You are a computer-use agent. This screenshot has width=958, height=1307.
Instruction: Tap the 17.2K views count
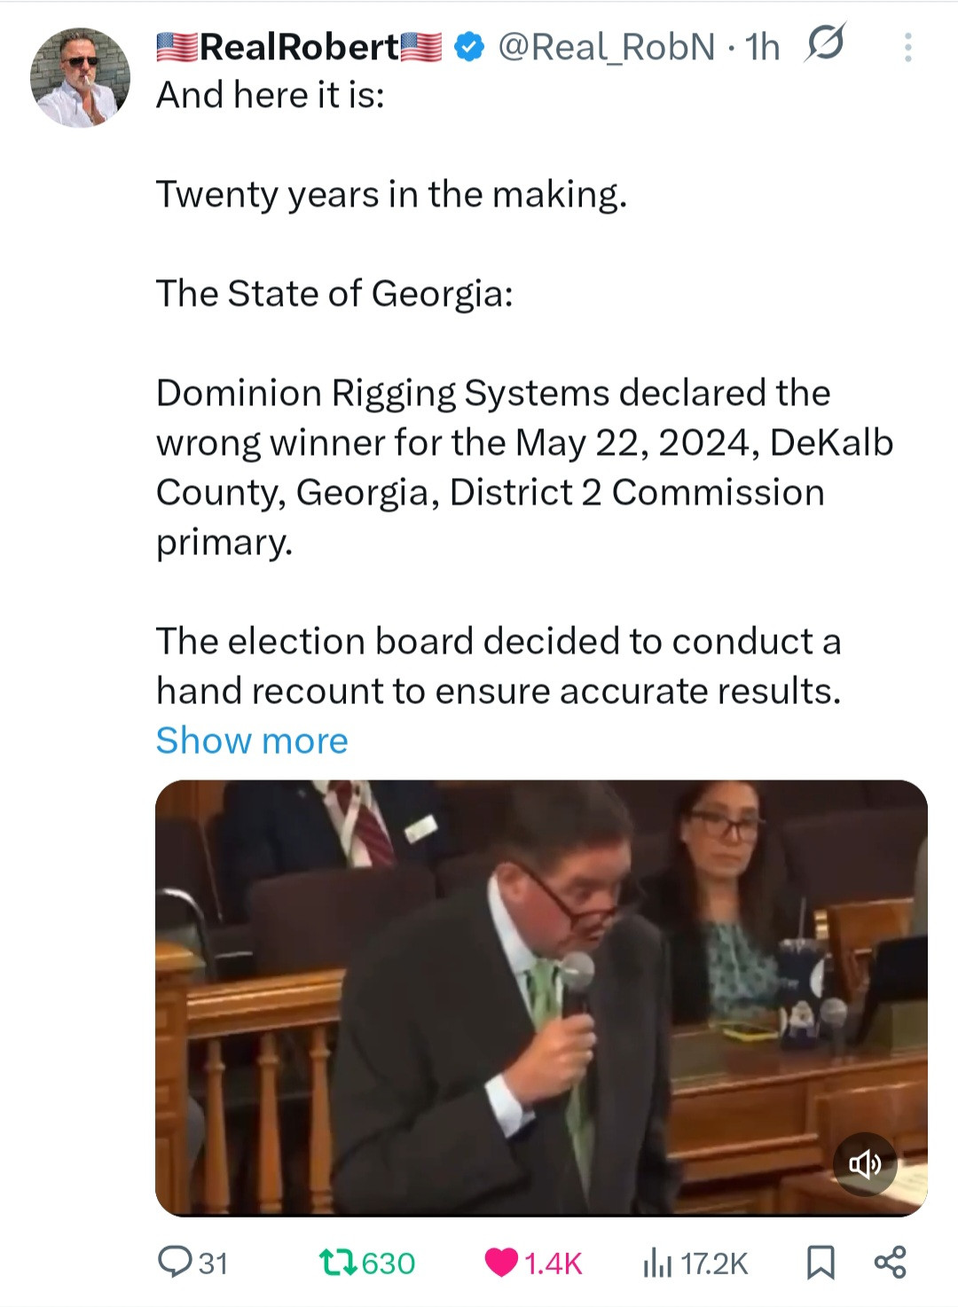tap(715, 1263)
